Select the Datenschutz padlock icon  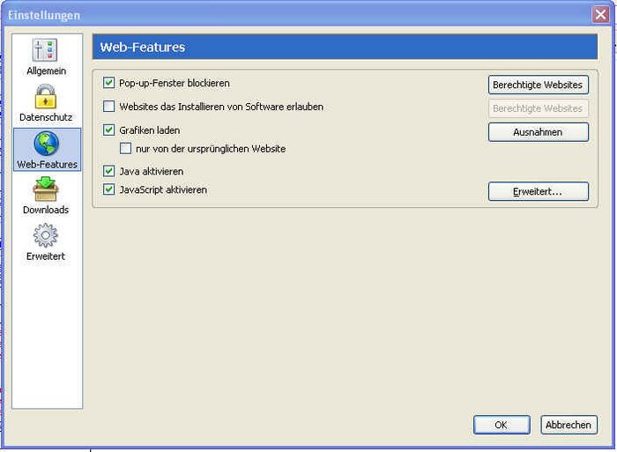(x=46, y=96)
